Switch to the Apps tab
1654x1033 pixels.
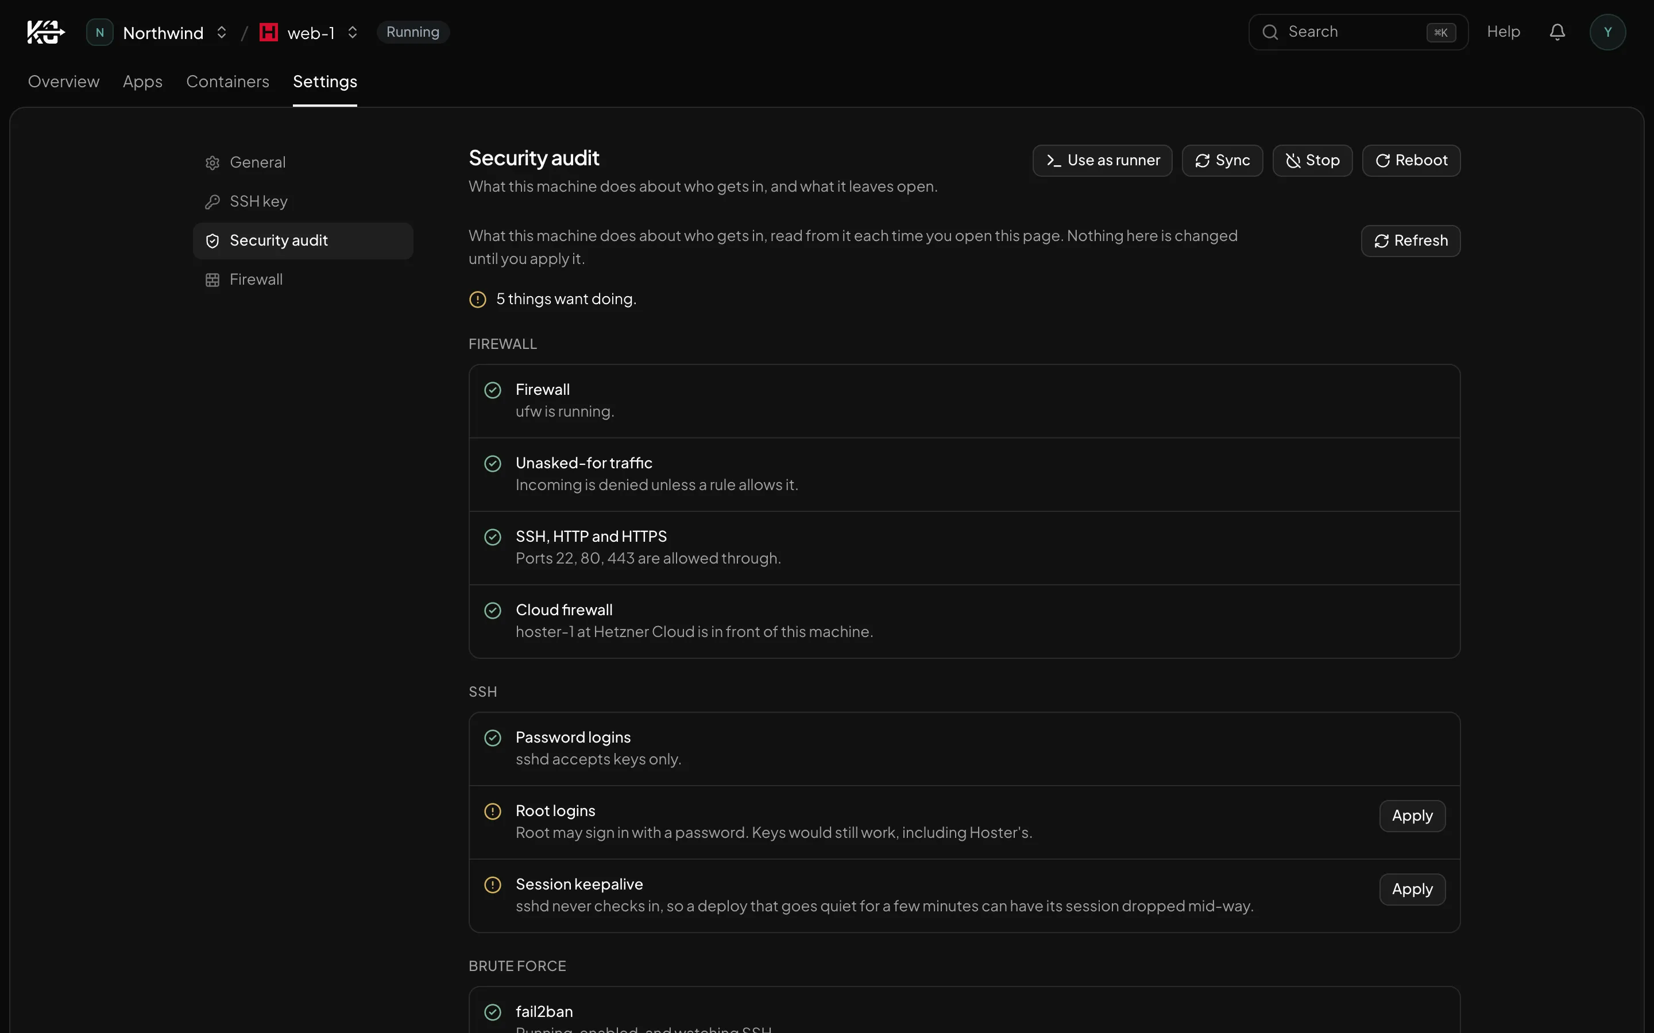click(143, 81)
